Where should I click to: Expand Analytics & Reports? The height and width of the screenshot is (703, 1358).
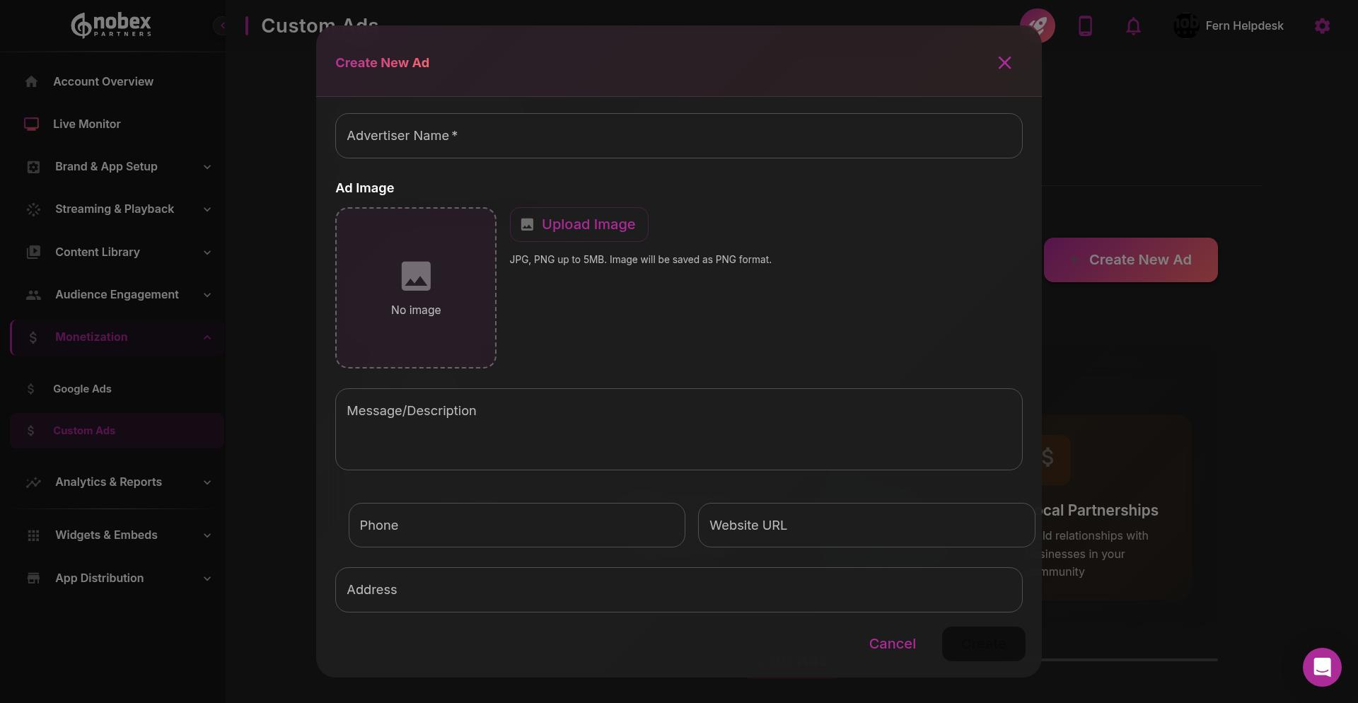(x=108, y=482)
